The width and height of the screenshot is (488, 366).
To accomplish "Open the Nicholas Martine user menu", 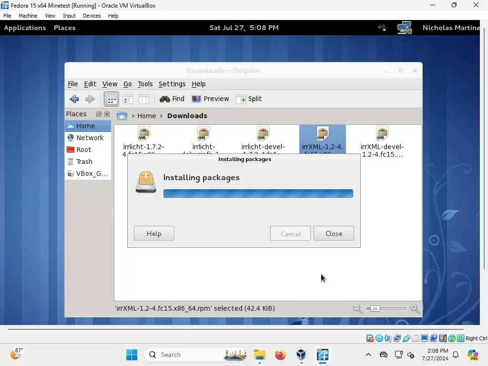I will [x=451, y=28].
